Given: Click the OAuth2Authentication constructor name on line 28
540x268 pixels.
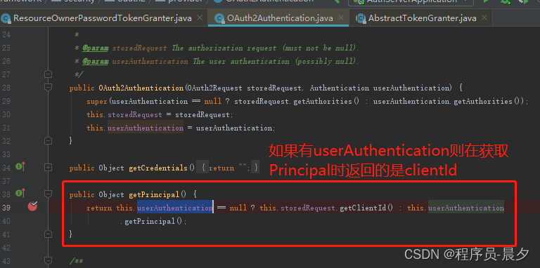Looking at the screenshot, I should point(141,88).
